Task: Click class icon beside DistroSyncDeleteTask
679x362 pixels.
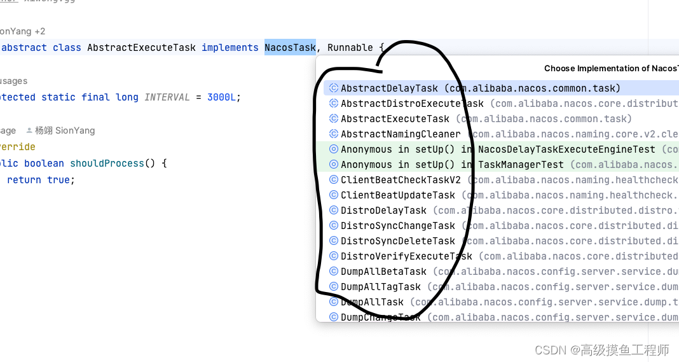Action: coord(333,240)
